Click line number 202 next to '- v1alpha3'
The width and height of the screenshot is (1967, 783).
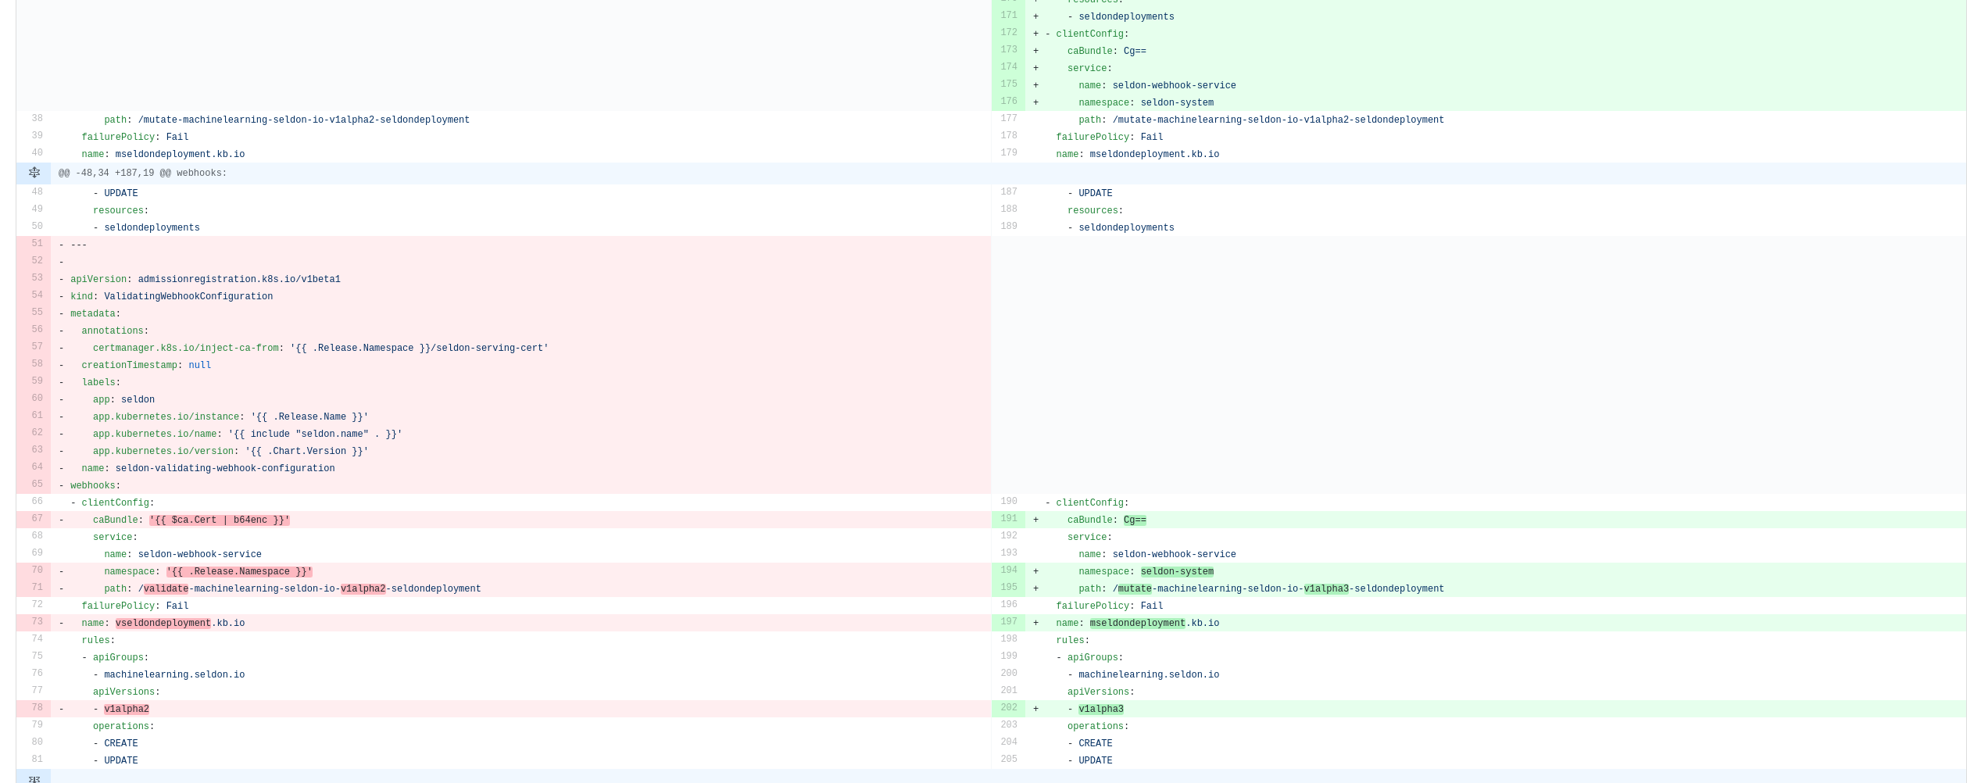[x=1009, y=707]
